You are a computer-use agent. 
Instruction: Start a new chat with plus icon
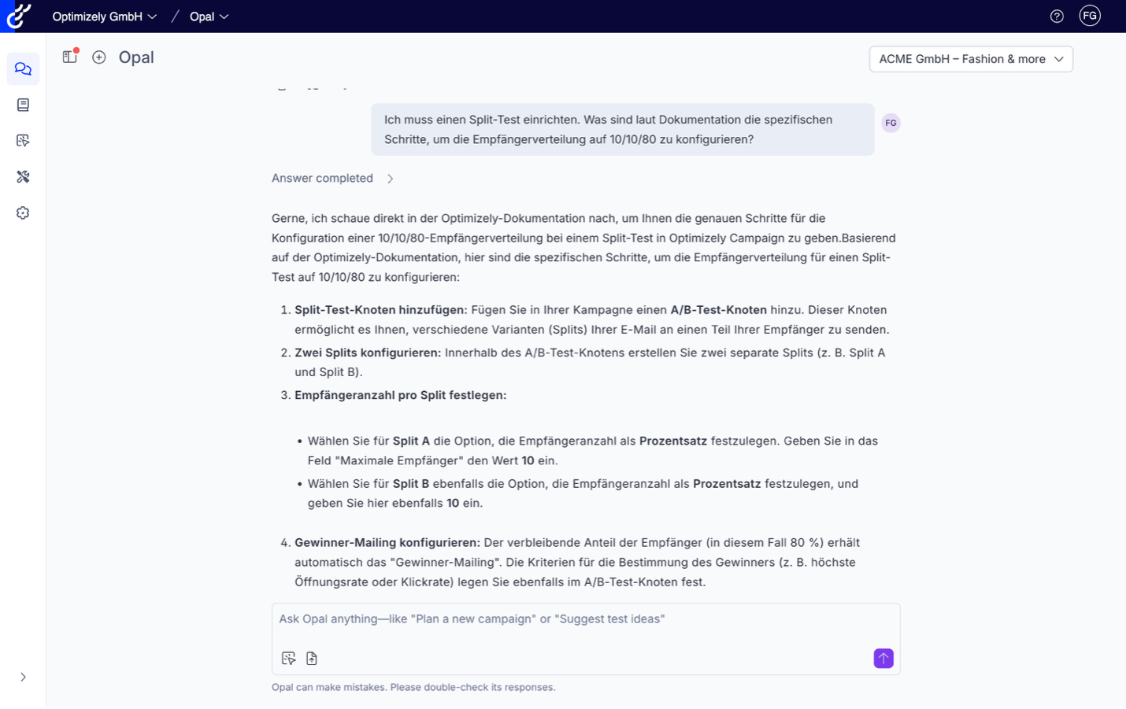(x=99, y=57)
